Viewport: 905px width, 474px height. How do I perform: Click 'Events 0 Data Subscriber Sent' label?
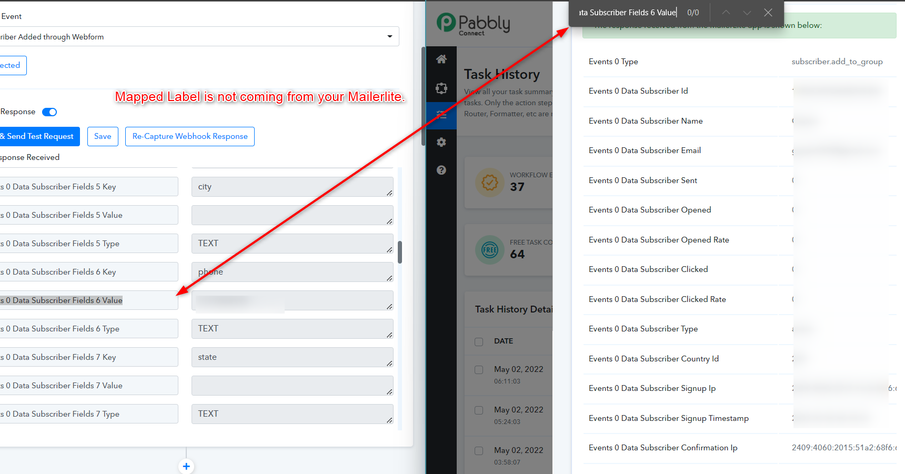(643, 180)
